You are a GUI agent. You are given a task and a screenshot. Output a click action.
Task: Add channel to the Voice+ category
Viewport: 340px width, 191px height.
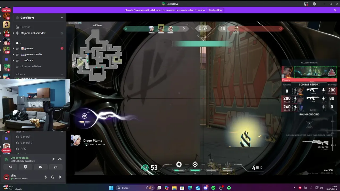pyautogui.click(x=62, y=74)
